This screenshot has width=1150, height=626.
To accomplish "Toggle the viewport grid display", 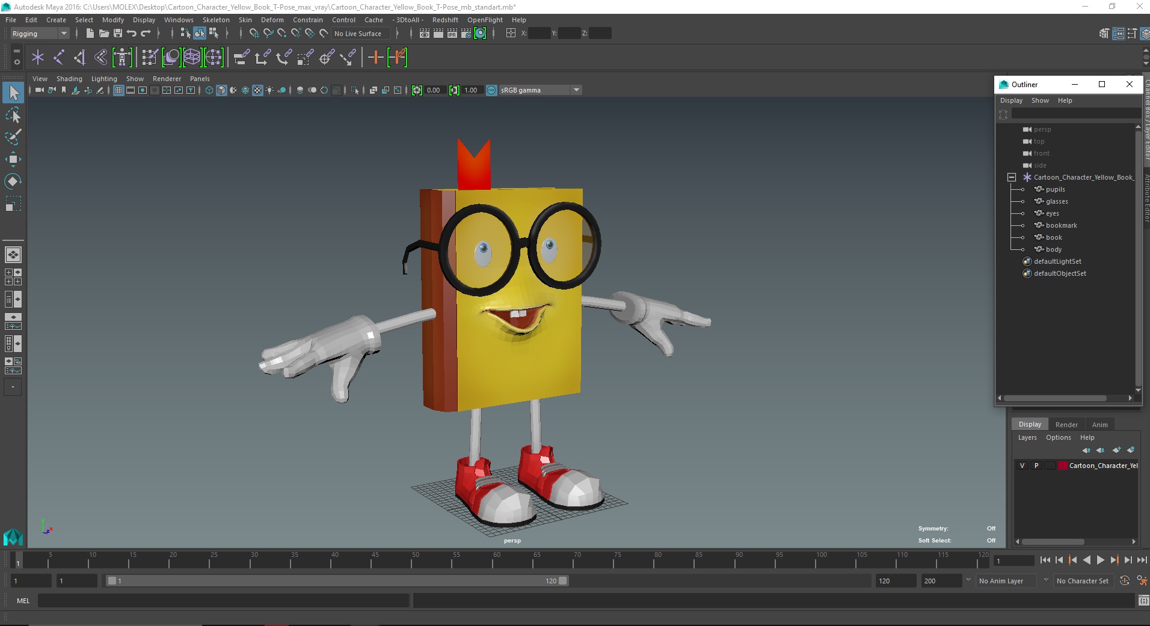I will [118, 90].
